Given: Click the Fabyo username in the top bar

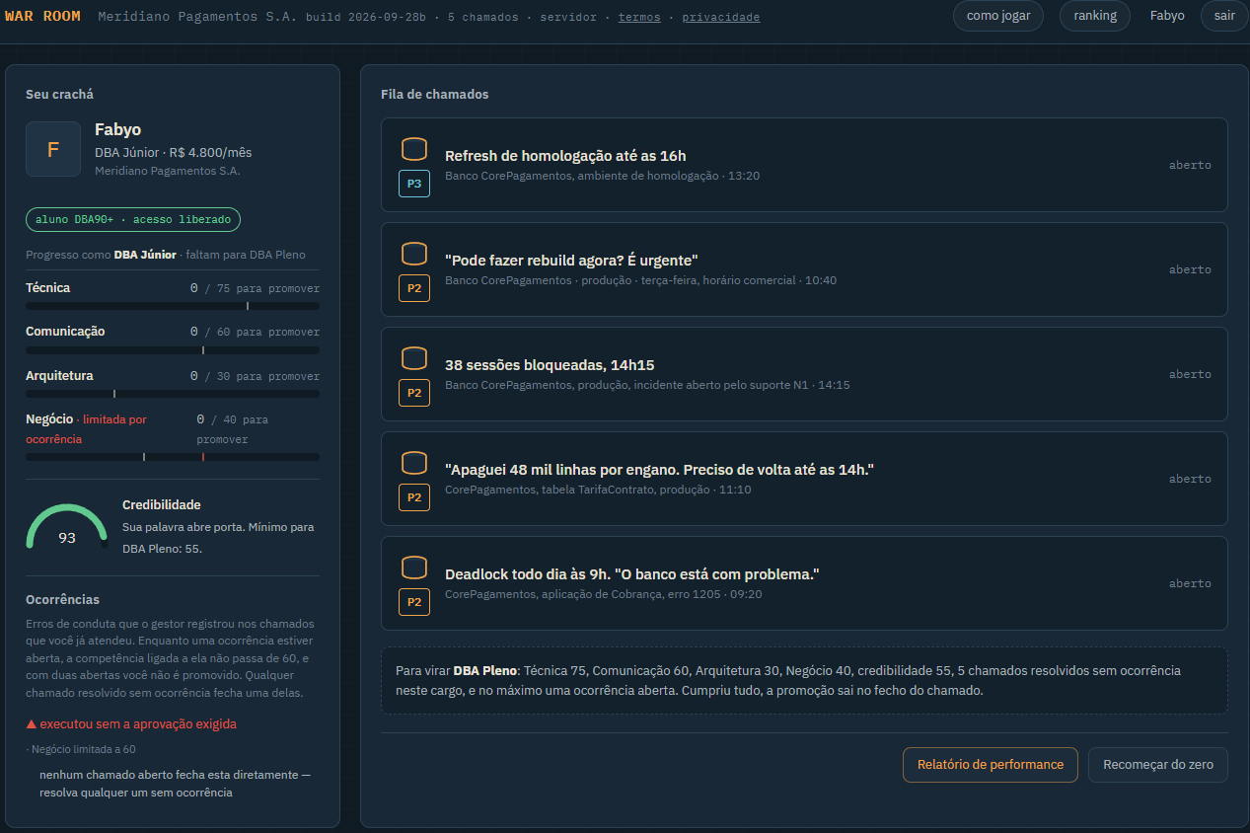Looking at the screenshot, I should click(1167, 16).
